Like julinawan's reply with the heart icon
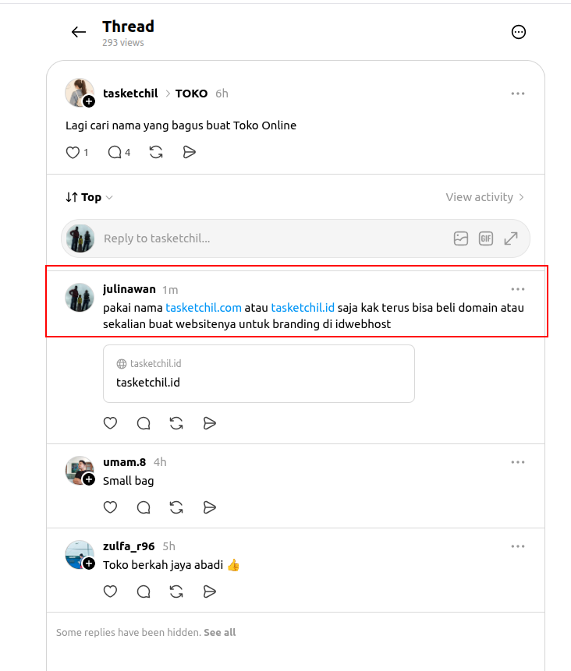 pos(111,423)
